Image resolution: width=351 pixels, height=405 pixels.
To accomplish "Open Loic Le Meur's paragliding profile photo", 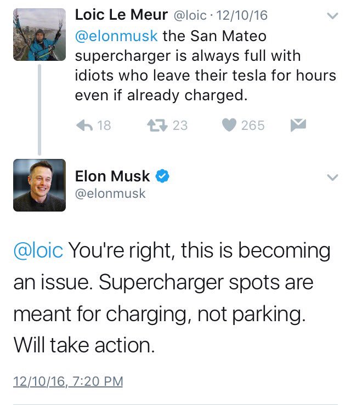I will pos(39,35).
